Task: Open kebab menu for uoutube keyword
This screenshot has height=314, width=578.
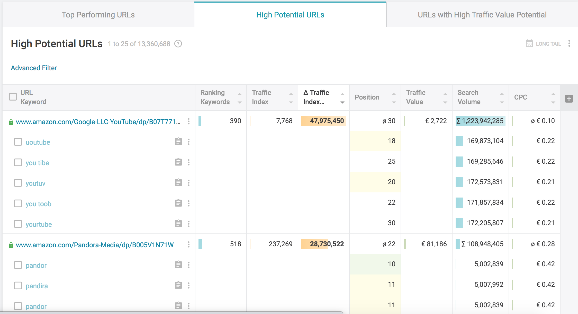Action: point(189,142)
